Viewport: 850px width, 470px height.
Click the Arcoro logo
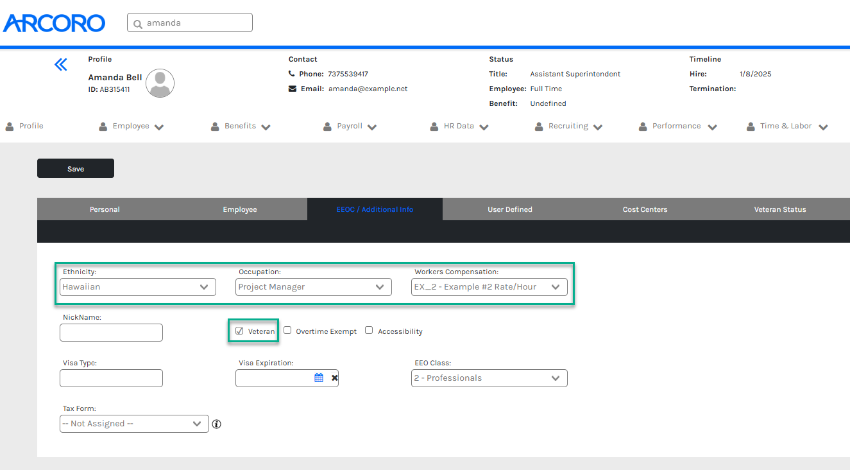pyautogui.click(x=54, y=23)
